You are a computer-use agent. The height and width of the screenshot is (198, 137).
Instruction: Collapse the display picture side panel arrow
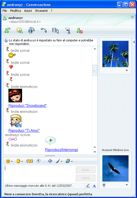pyautogui.click(x=134, y=42)
